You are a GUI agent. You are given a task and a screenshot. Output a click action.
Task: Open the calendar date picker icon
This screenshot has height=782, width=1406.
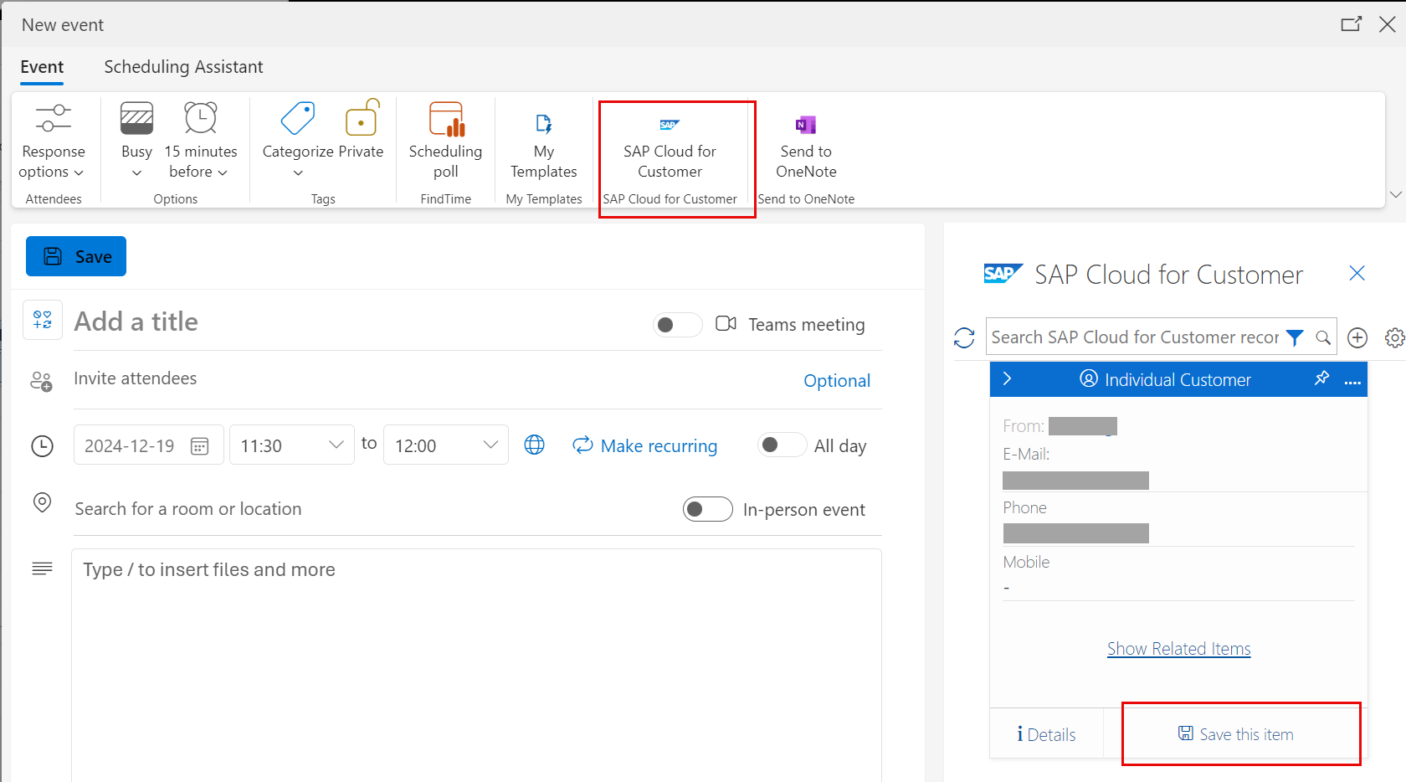[x=199, y=445]
